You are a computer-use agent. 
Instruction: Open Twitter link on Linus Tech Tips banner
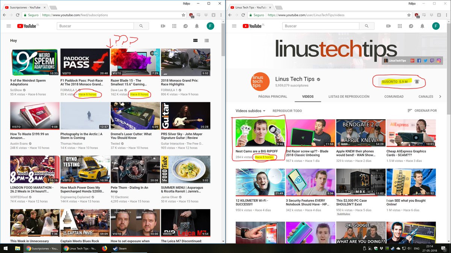click(425, 60)
